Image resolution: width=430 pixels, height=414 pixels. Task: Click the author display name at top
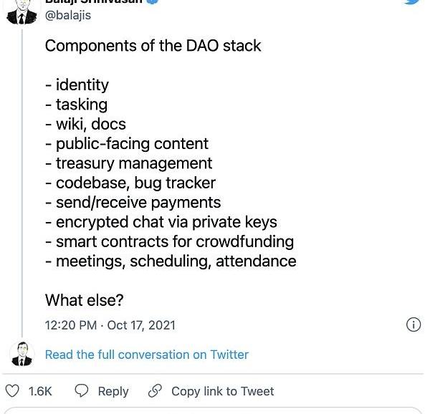point(94,1)
